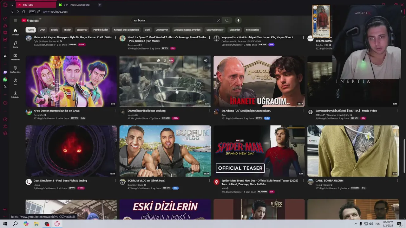The width and height of the screenshot is (406, 228).
Task: Open the BODRUM VLOG thumbnail
Action: (165, 151)
